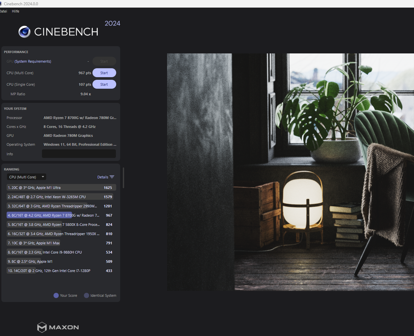
Task: Select the Intel Xeon W-3265M ranking row
Action: (x=61, y=197)
